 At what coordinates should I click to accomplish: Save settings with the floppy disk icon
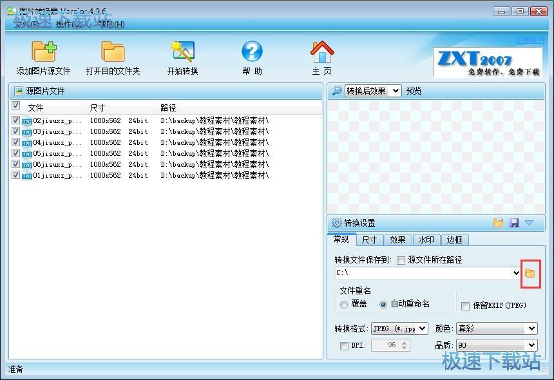click(x=514, y=222)
